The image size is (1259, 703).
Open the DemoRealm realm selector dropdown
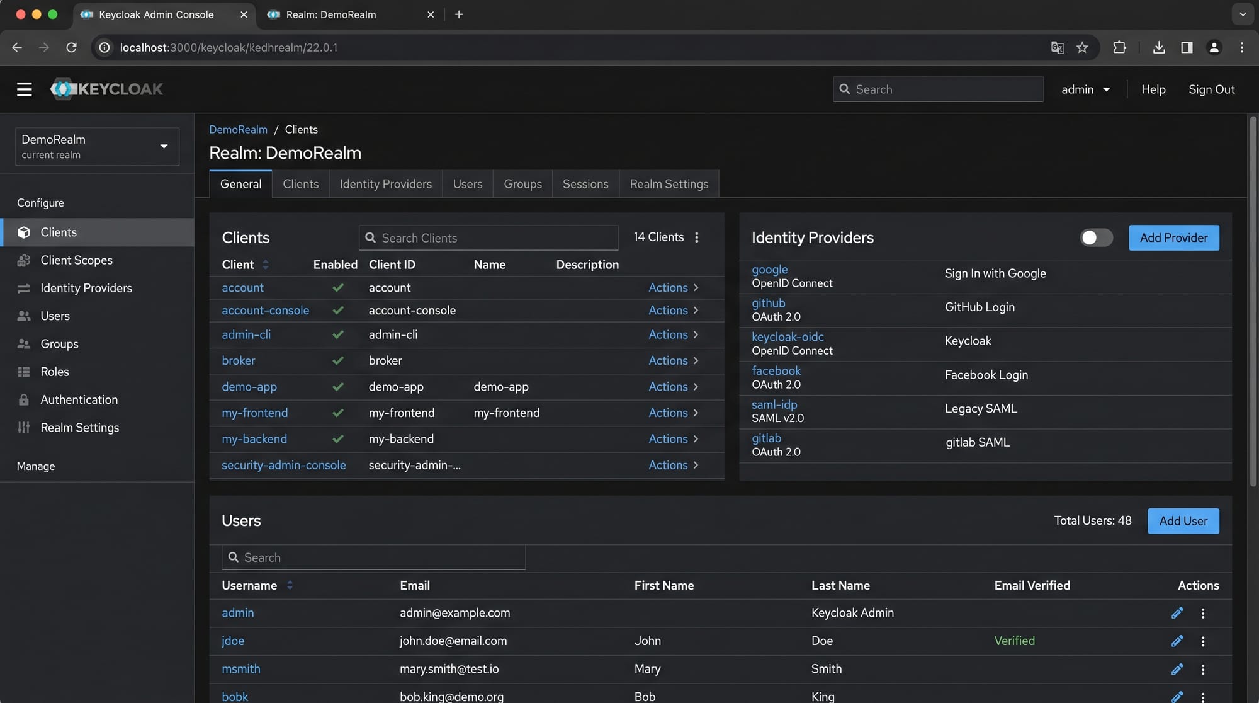pos(97,147)
